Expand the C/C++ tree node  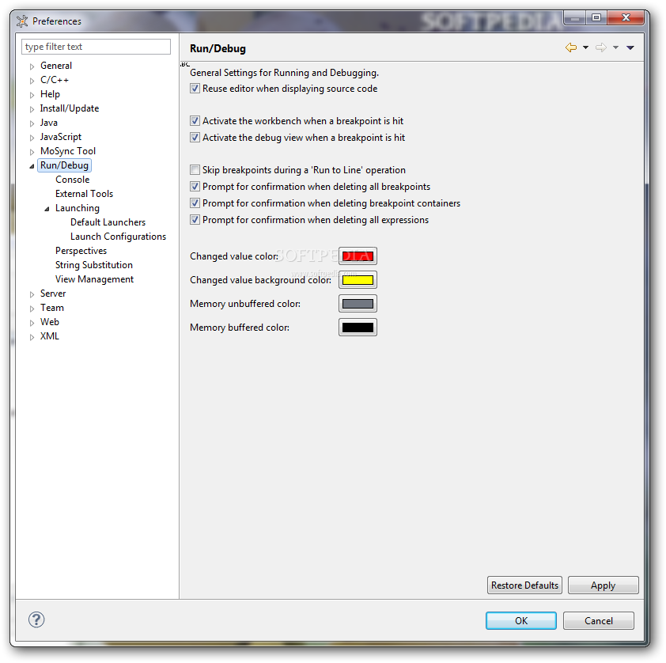point(32,81)
